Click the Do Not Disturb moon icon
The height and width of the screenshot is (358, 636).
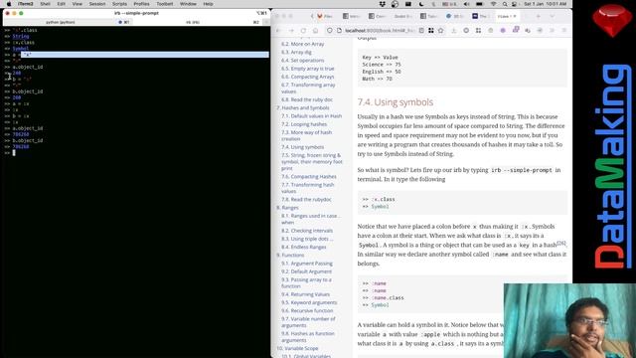click(x=421, y=4)
